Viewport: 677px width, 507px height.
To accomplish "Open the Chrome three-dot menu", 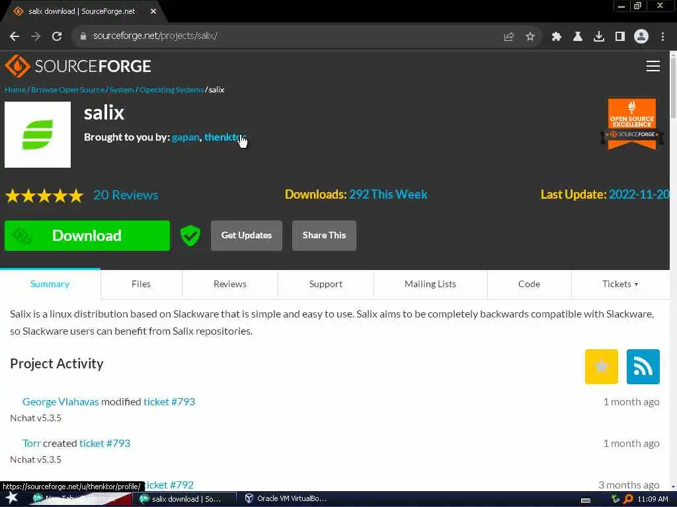I will [662, 37].
